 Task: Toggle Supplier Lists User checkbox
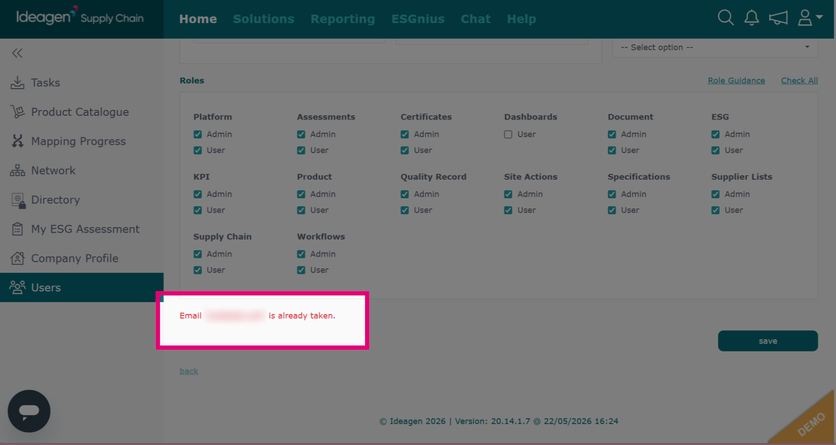tap(715, 211)
